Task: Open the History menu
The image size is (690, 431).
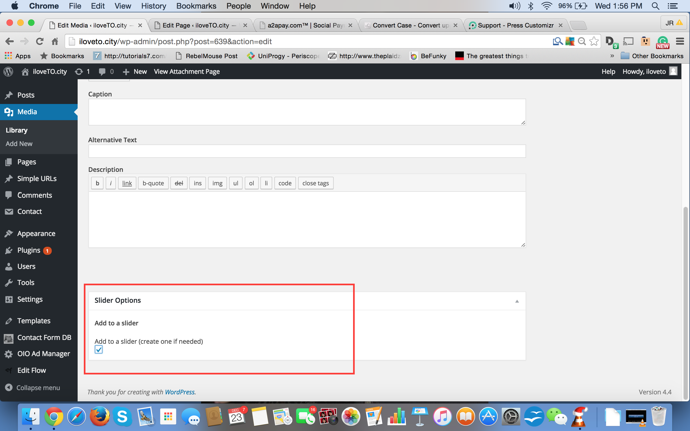Action: [153, 6]
